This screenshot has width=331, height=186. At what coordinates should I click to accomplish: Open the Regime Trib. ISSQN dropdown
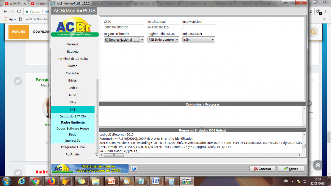[163, 40]
